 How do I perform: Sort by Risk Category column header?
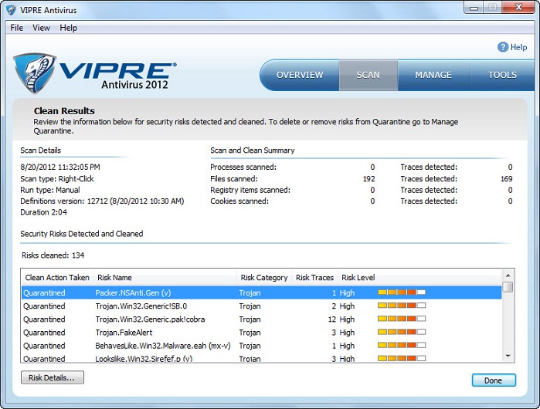[264, 278]
